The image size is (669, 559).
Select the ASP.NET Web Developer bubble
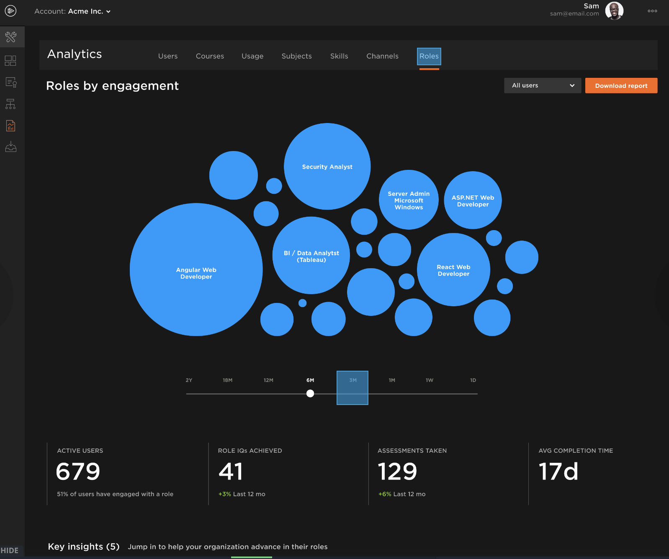(473, 200)
